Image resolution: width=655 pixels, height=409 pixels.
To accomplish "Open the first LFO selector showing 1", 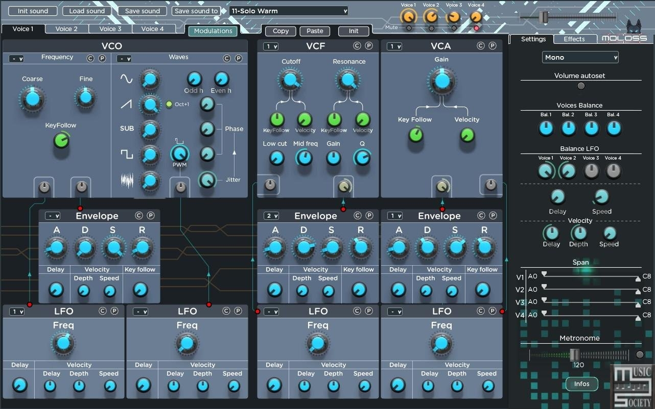I will point(17,312).
